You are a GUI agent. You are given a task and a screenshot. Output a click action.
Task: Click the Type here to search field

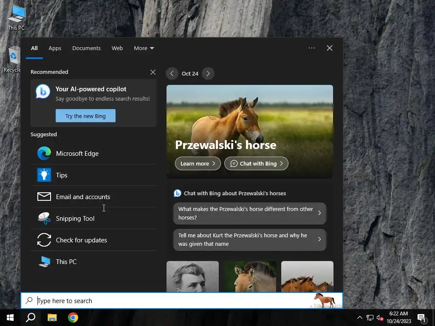click(182, 301)
